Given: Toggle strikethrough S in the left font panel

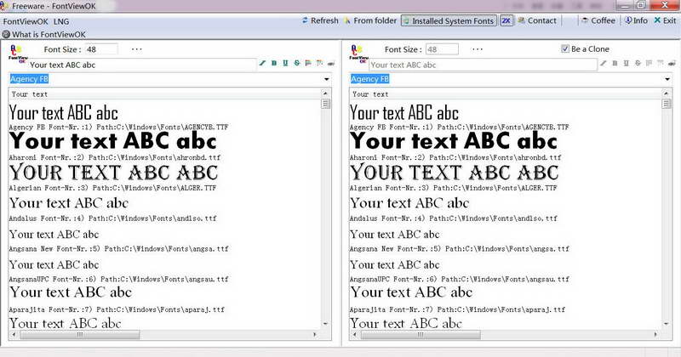Looking at the screenshot, I should [296, 64].
